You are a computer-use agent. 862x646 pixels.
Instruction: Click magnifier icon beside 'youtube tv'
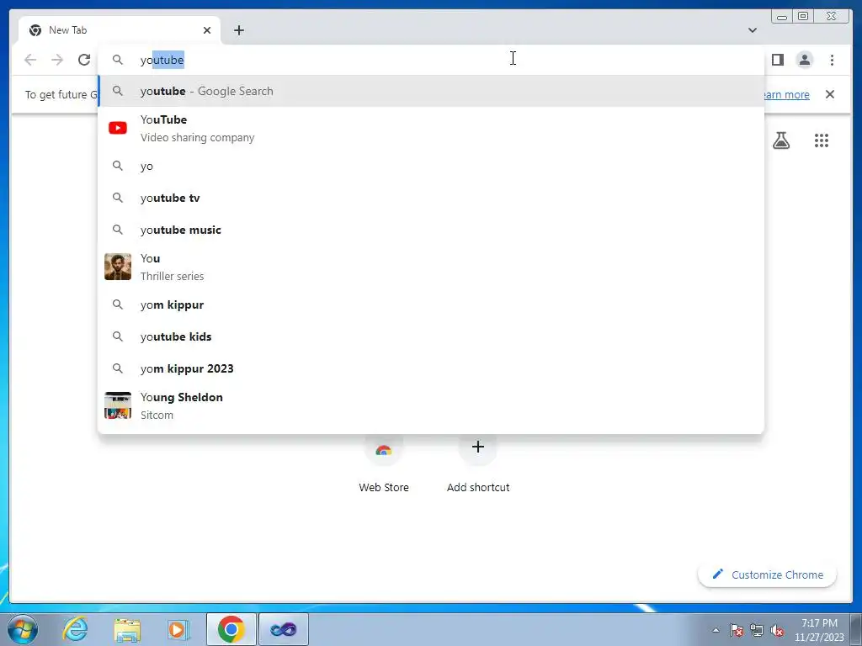point(118,198)
